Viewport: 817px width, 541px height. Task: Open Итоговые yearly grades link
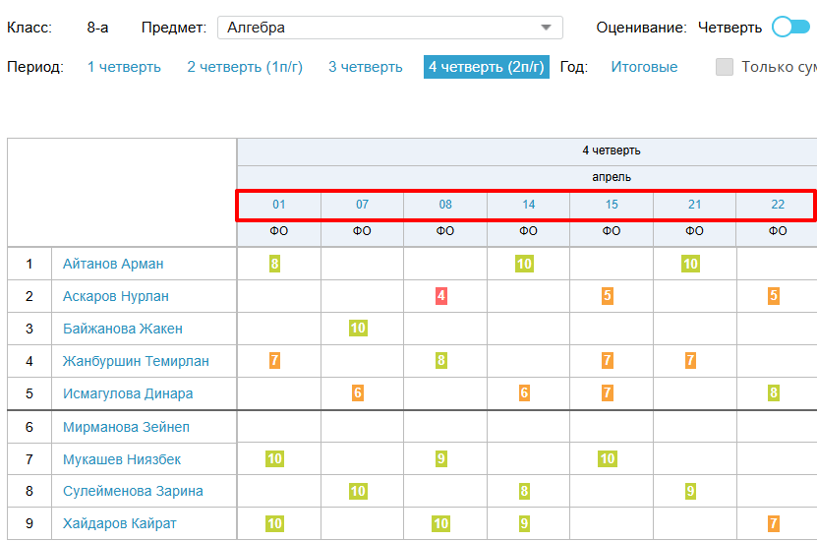tap(644, 67)
